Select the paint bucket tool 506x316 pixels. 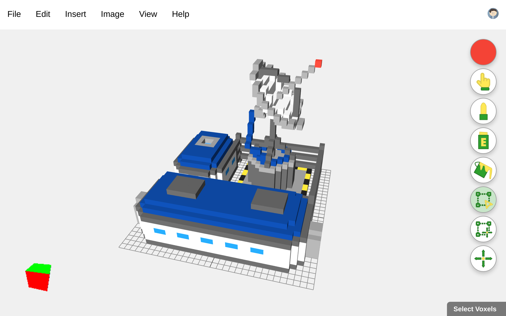[x=483, y=170]
